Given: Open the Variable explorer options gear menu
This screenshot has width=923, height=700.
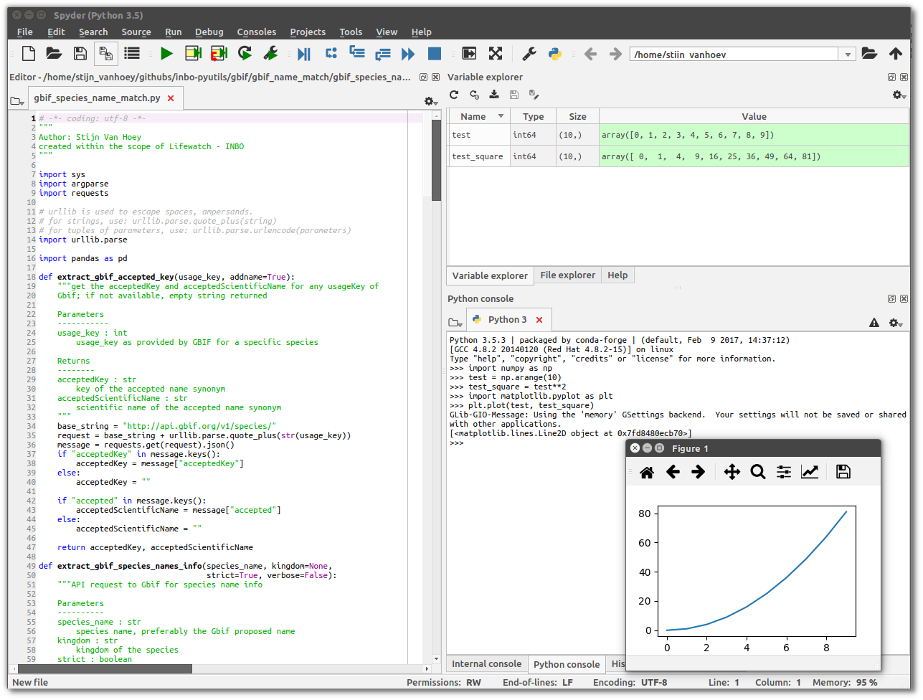Looking at the screenshot, I should point(899,95).
